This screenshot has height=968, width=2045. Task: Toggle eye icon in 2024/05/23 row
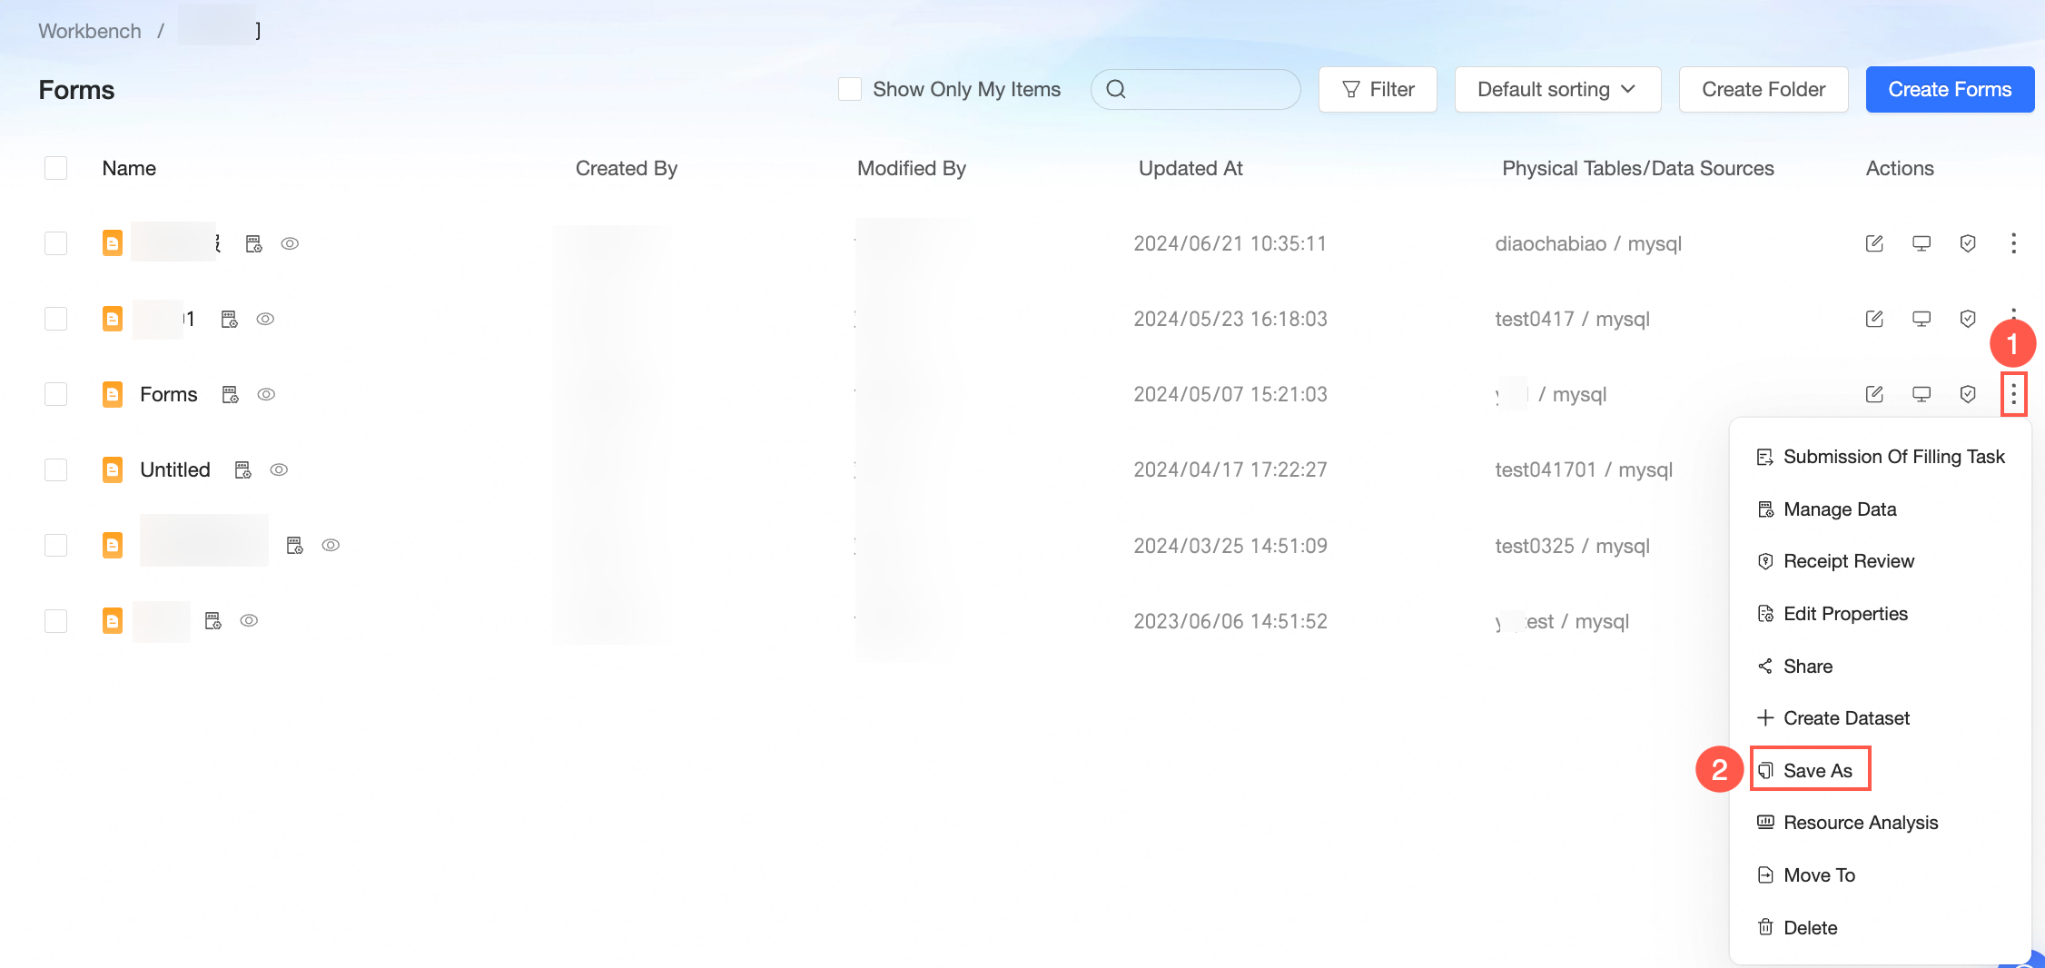coord(265,319)
